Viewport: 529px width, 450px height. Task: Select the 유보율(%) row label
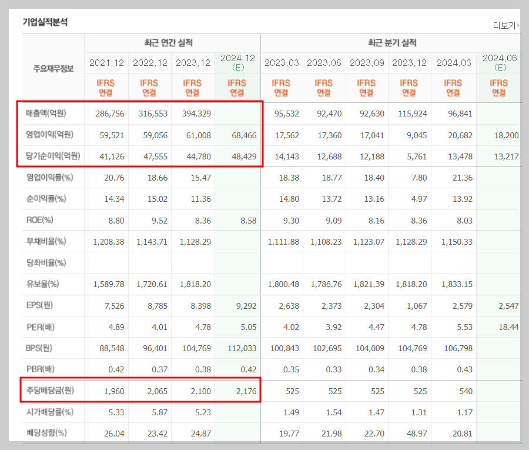pos(42,284)
